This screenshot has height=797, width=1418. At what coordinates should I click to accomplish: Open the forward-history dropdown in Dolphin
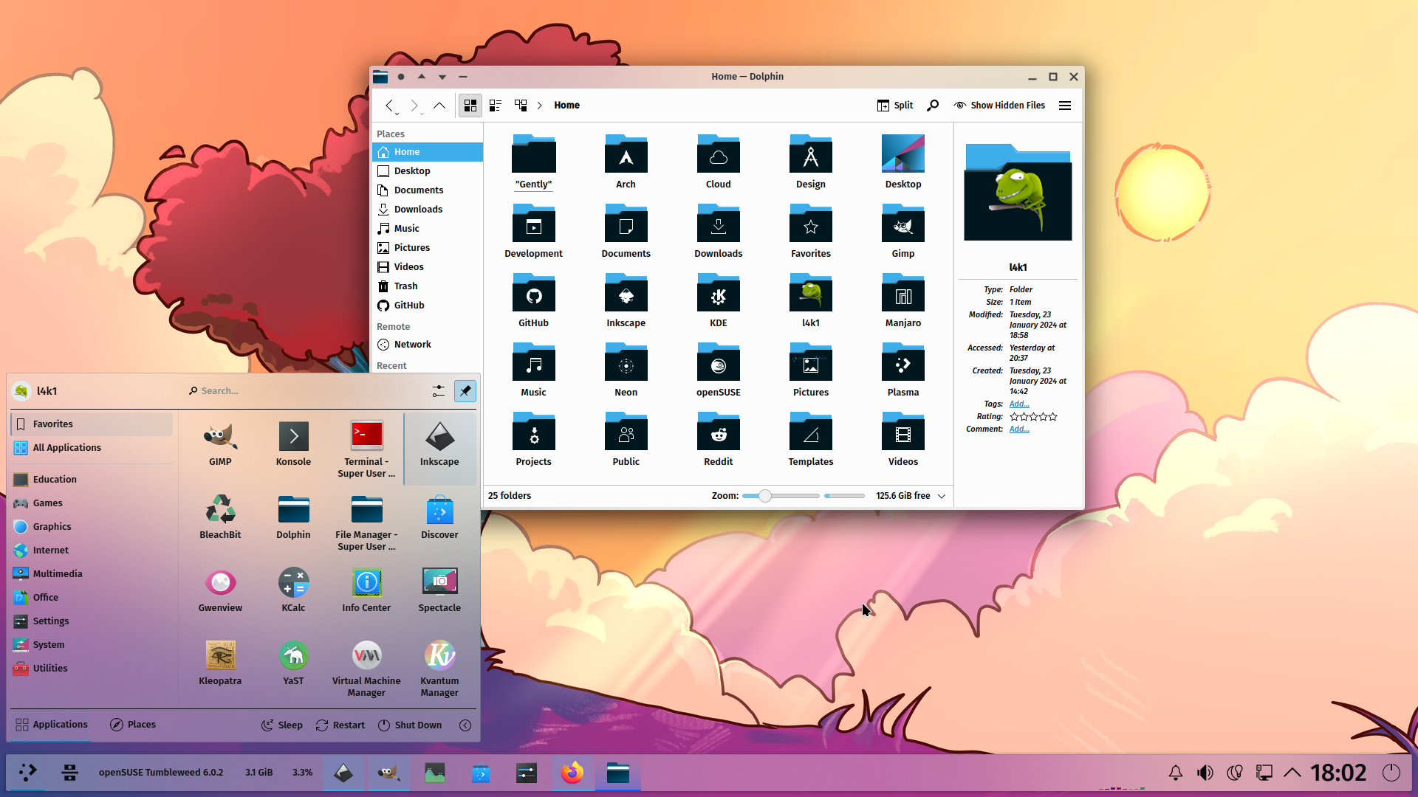click(422, 114)
